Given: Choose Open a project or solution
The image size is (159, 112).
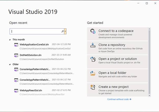Looking at the screenshot, I should (117, 62).
